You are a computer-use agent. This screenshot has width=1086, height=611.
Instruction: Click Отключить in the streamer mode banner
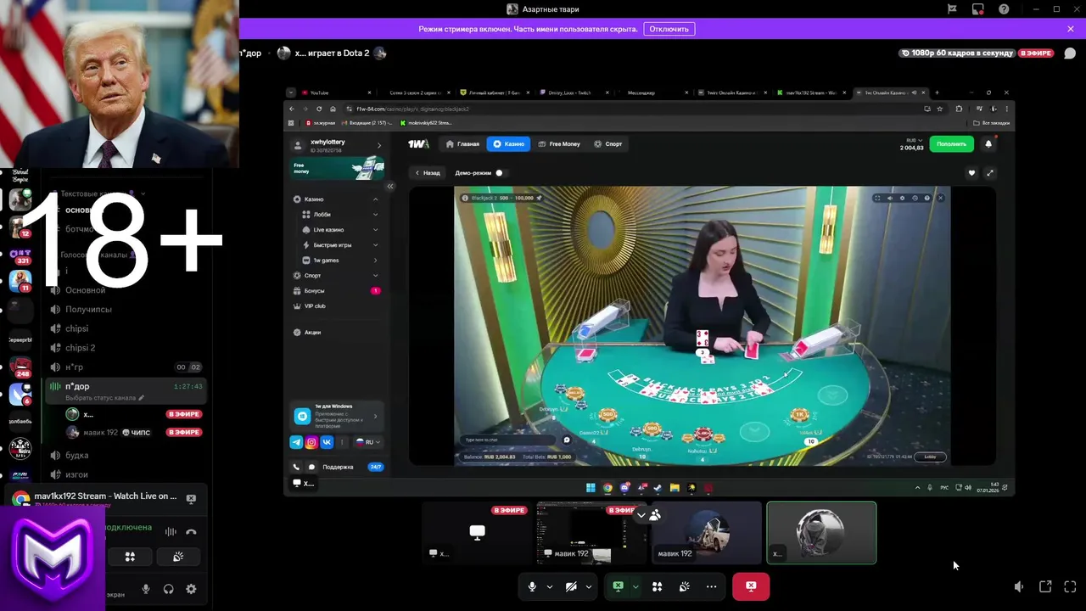tap(669, 29)
